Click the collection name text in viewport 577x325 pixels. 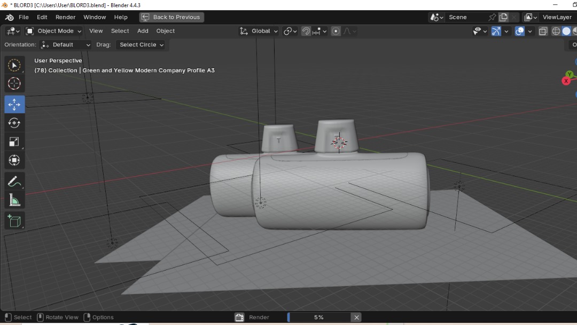pos(124,70)
